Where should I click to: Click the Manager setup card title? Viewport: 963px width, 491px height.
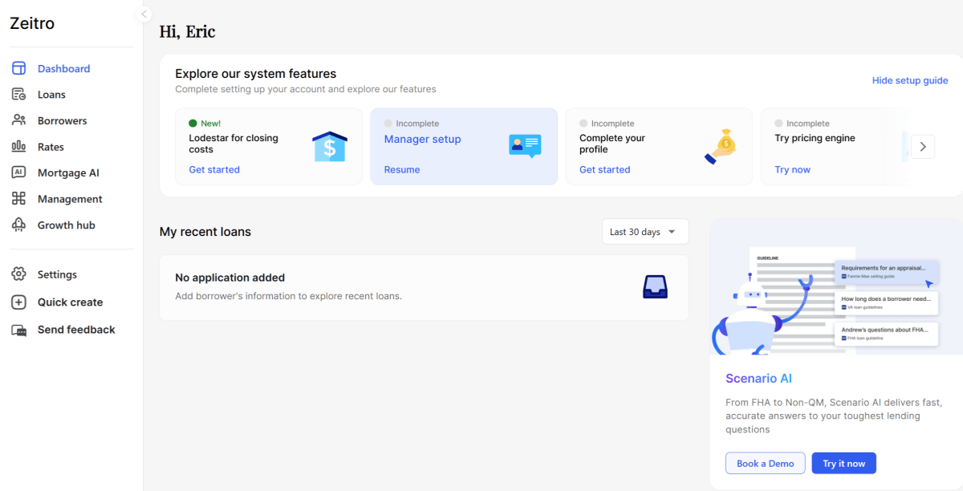click(x=423, y=139)
